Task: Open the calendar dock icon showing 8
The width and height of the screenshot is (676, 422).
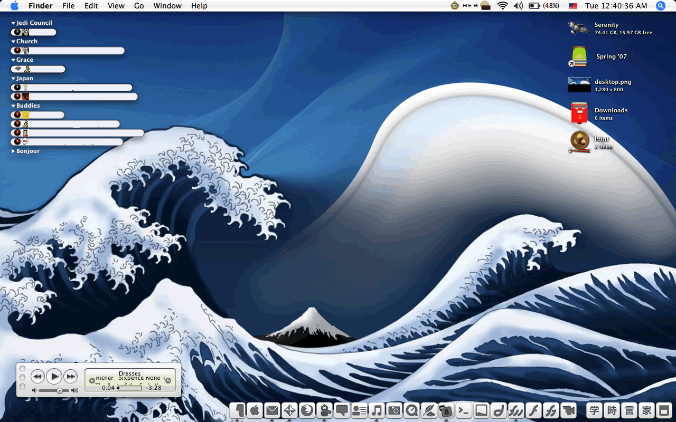Action: tap(446, 410)
